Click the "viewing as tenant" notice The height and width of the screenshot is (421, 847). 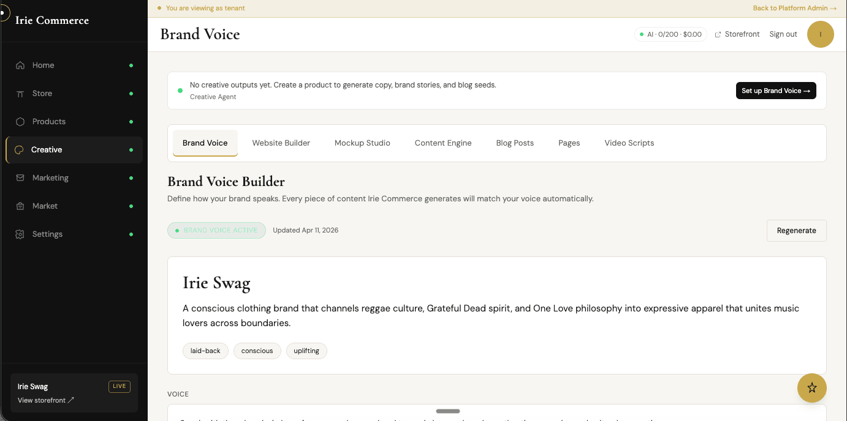click(x=205, y=8)
